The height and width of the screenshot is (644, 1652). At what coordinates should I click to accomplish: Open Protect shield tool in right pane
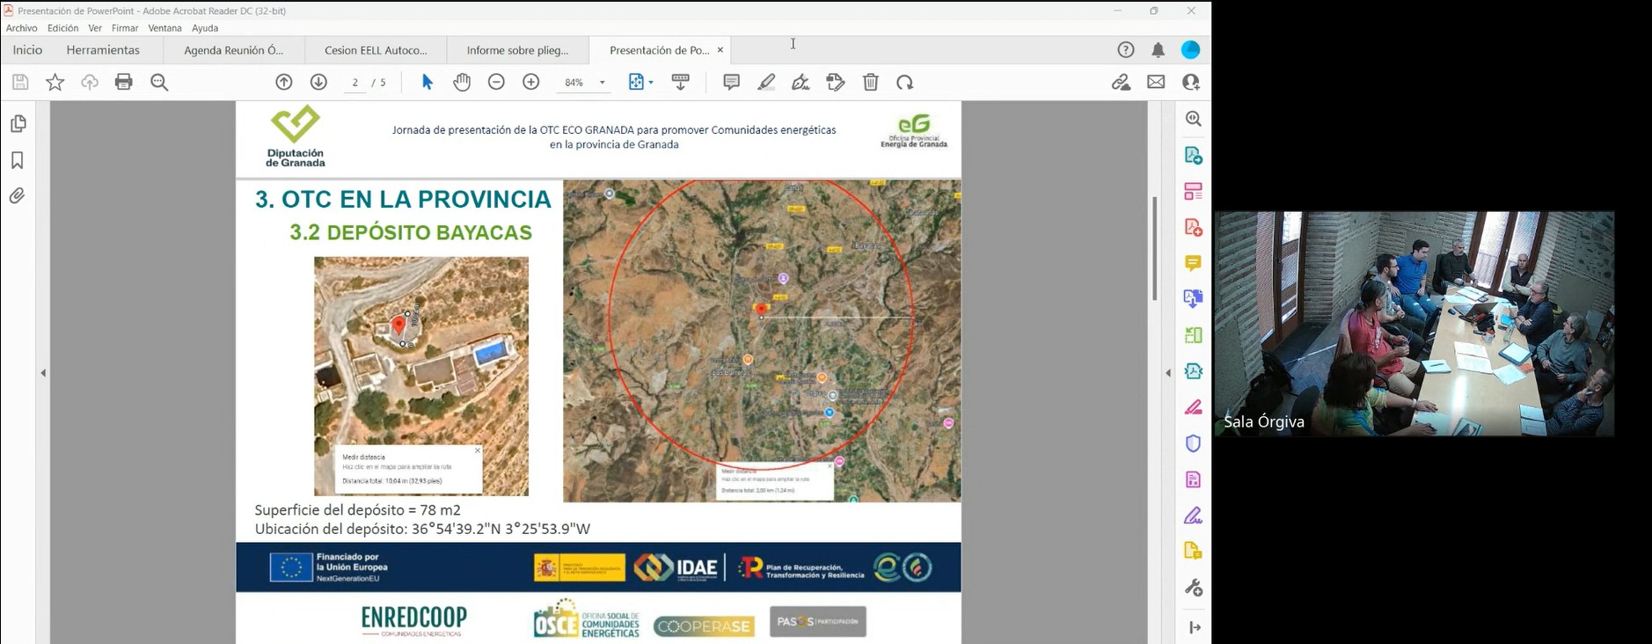[x=1194, y=443]
